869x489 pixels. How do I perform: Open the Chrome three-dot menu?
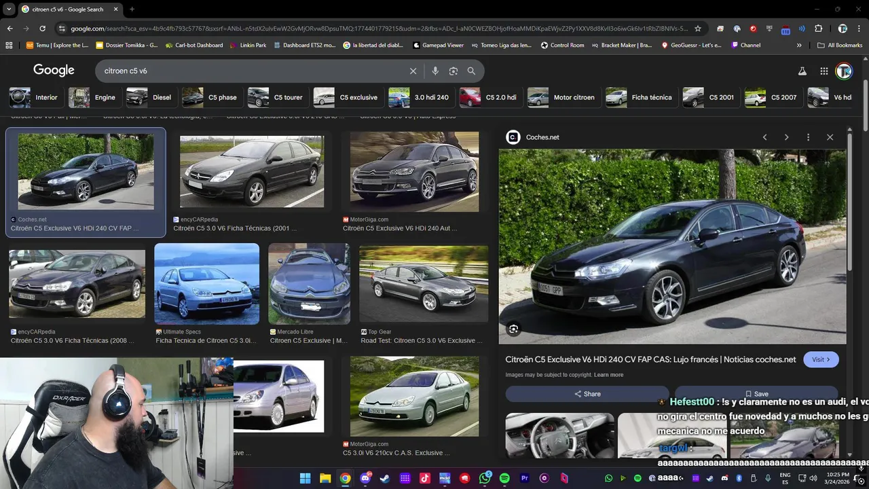[x=859, y=29]
